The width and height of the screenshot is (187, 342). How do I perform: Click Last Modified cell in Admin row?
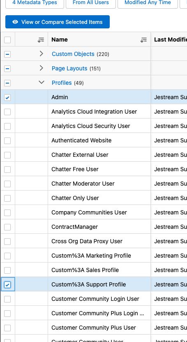coord(169,97)
